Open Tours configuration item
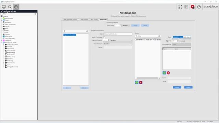219x123 pixels. pos(7,32)
